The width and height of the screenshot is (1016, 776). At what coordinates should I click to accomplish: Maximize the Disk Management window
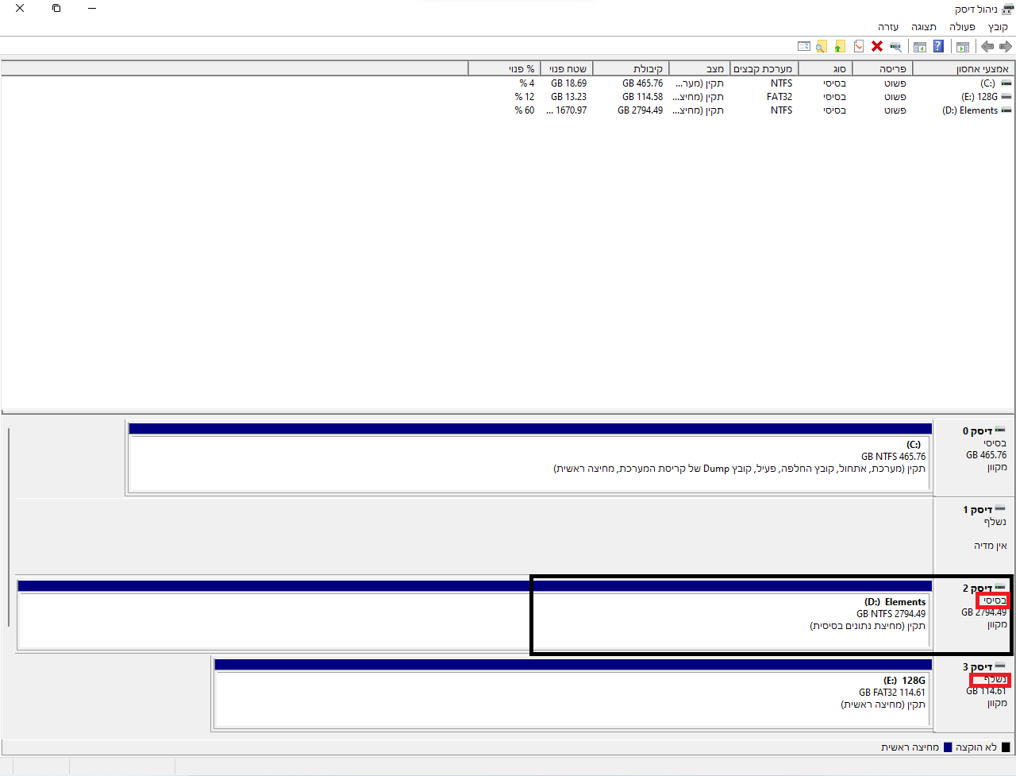click(56, 8)
